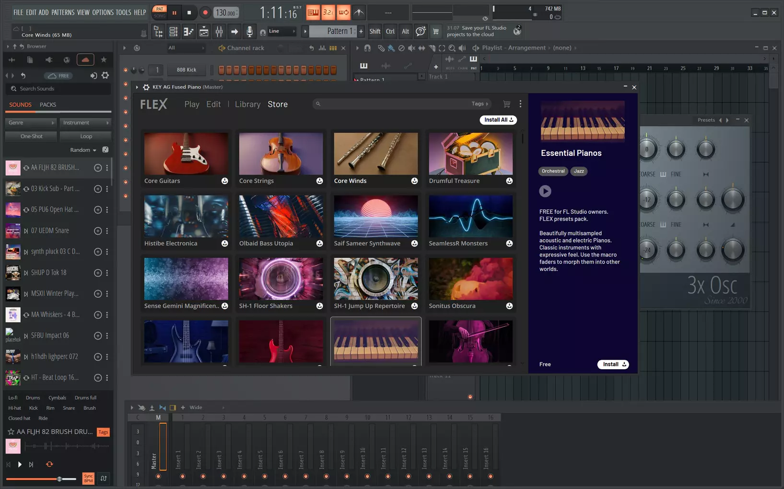Select the Paint brush tool in Playlist
The height and width of the screenshot is (489, 784).
[x=391, y=48]
